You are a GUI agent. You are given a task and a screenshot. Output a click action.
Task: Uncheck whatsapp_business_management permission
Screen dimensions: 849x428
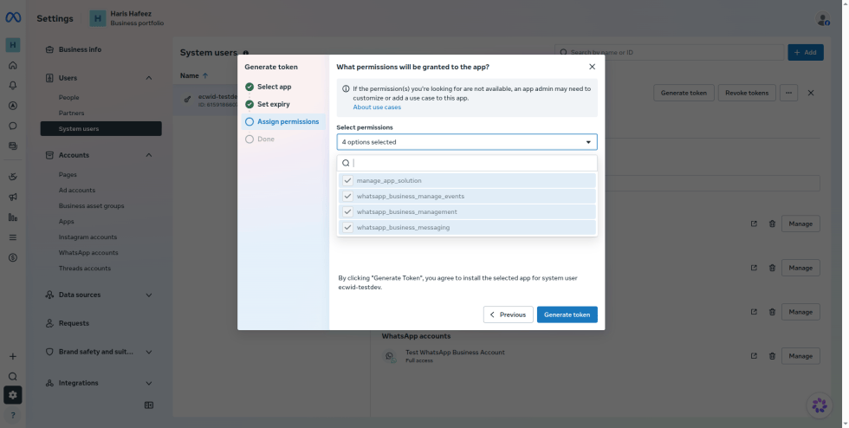[x=347, y=211]
